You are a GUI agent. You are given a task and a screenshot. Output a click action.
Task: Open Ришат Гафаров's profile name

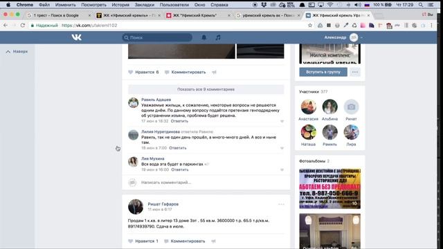click(163, 204)
